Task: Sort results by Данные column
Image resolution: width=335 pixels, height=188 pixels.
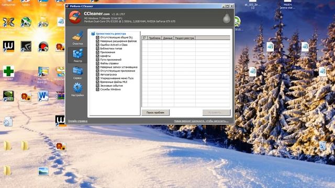Action: coord(167,38)
